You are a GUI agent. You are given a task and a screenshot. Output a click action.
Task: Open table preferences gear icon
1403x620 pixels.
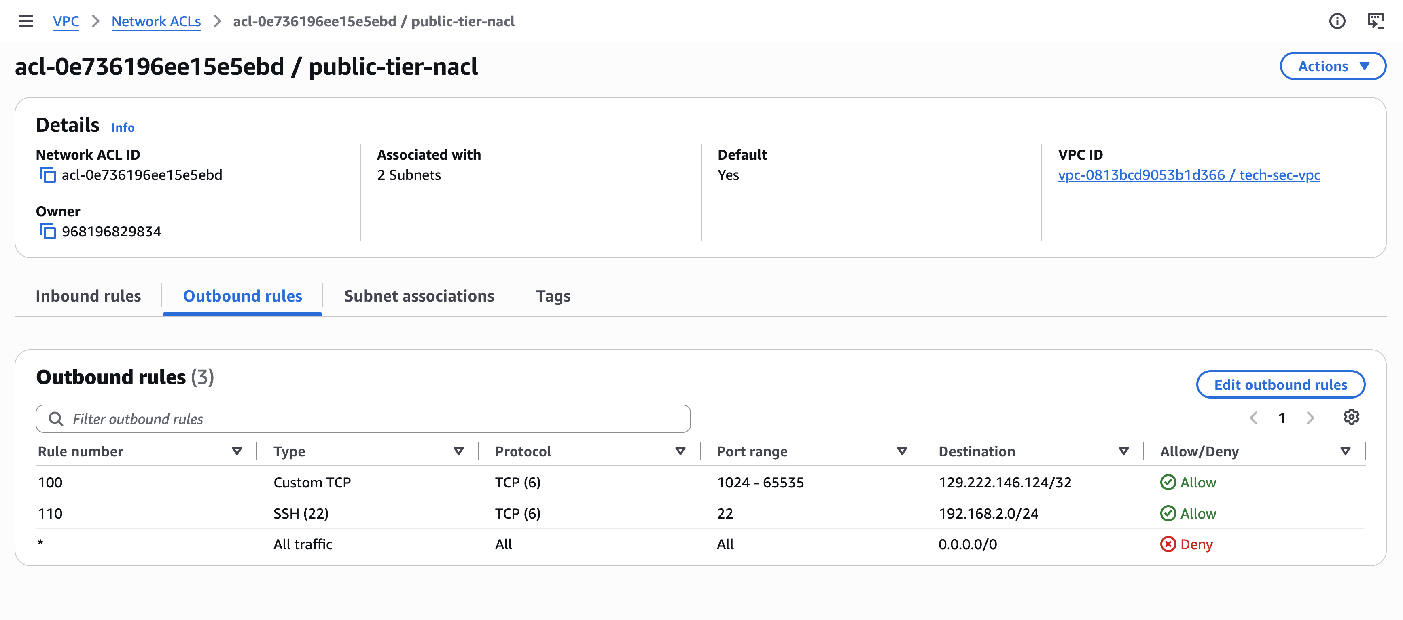point(1351,418)
